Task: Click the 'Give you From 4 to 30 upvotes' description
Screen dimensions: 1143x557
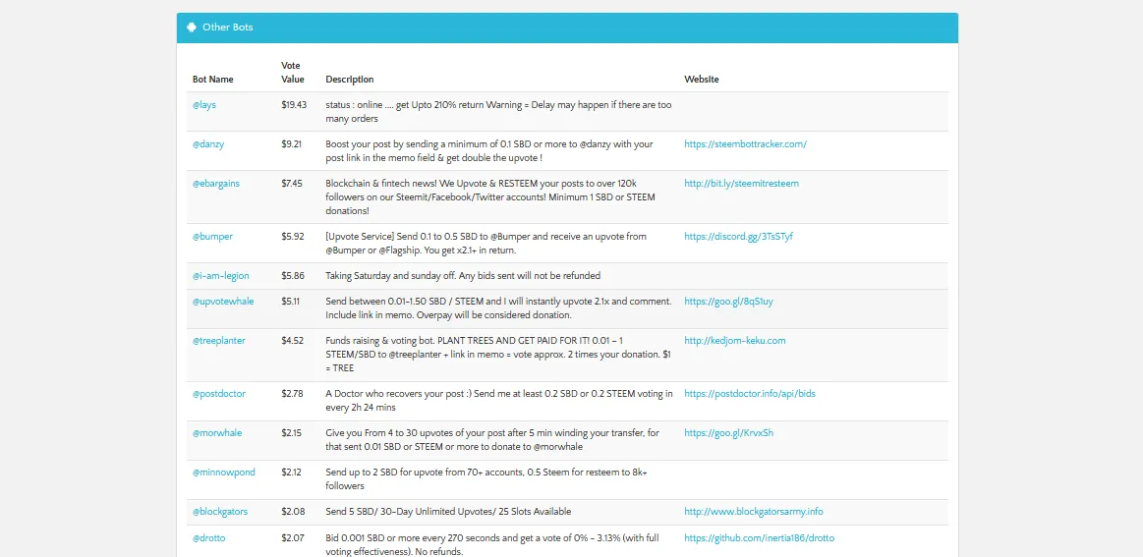Action: (492, 440)
